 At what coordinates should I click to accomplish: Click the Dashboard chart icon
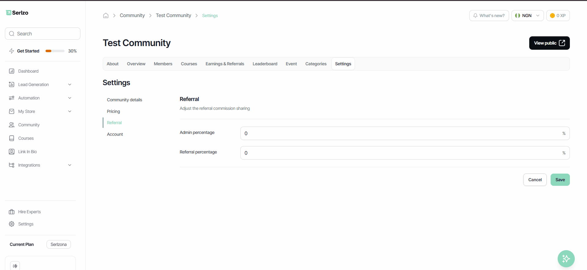click(12, 71)
